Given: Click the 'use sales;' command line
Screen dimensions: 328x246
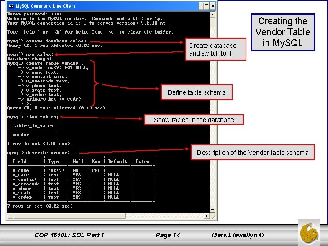Looking at the screenshot, I should click(x=31, y=54).
